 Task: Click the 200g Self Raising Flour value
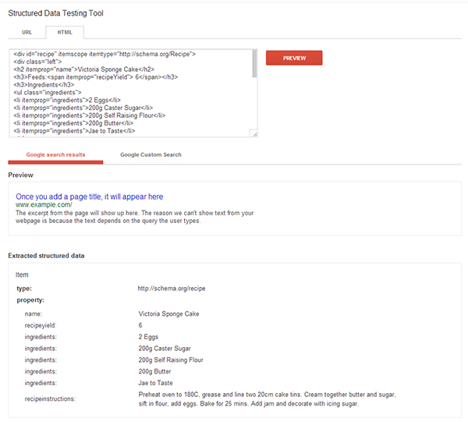coord(171,360)
